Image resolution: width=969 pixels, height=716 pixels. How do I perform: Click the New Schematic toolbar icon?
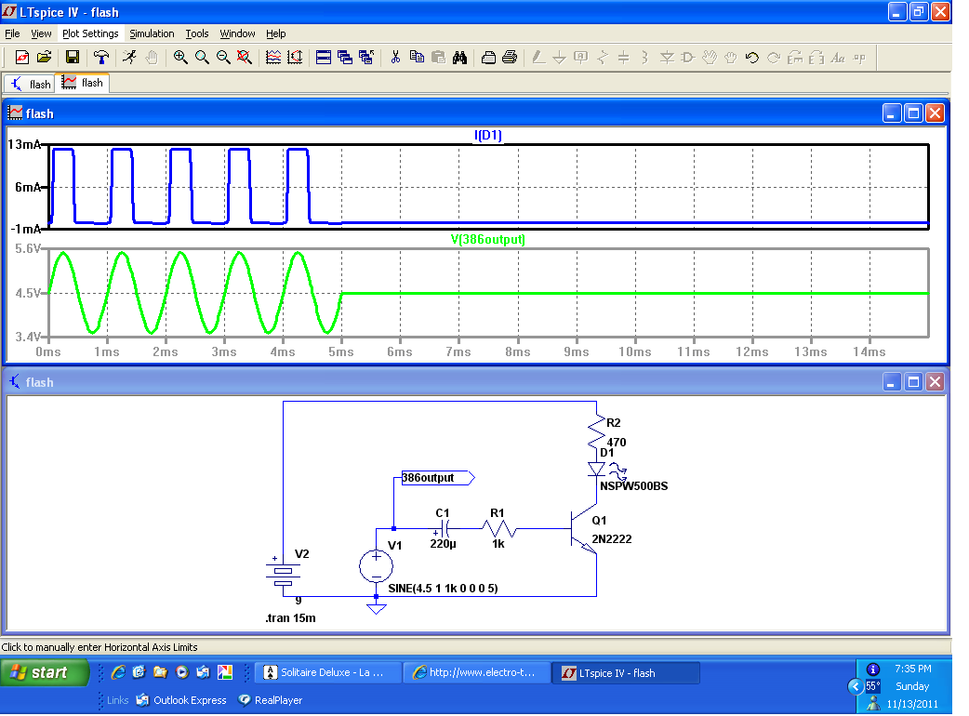click(22, 58)
